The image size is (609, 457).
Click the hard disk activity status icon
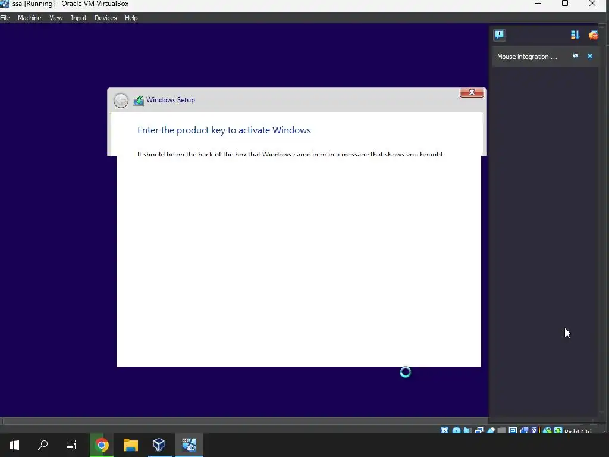click(445, 431)
